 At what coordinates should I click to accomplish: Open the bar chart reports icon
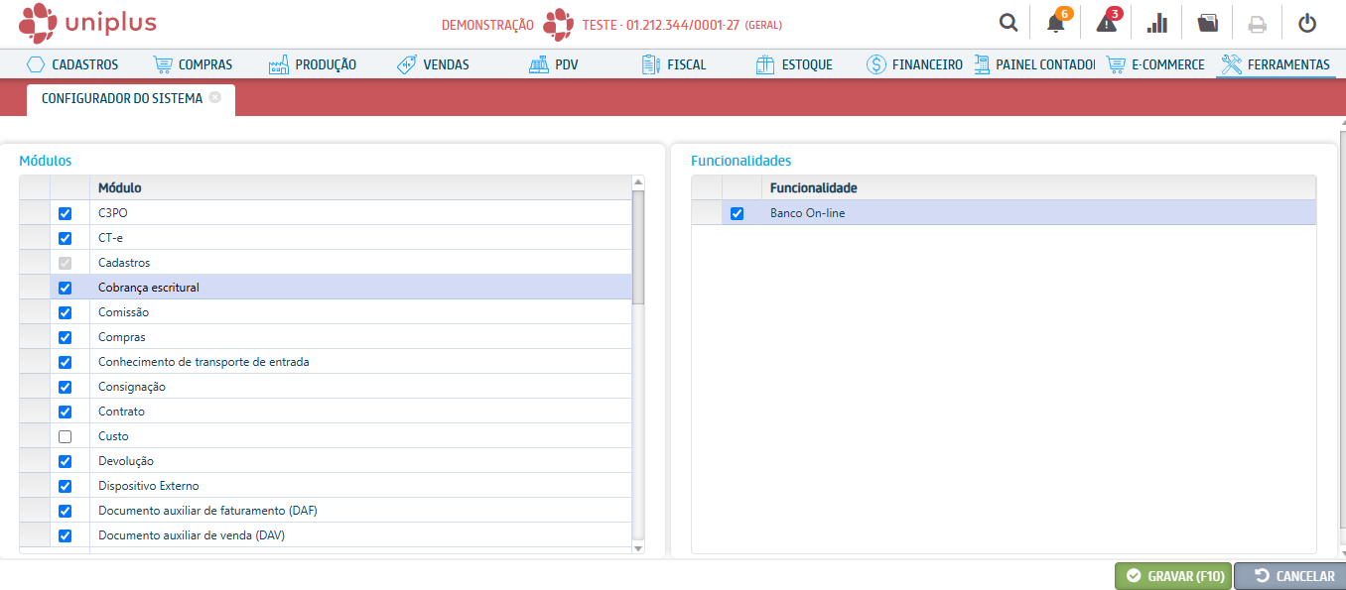[1156, 23]
